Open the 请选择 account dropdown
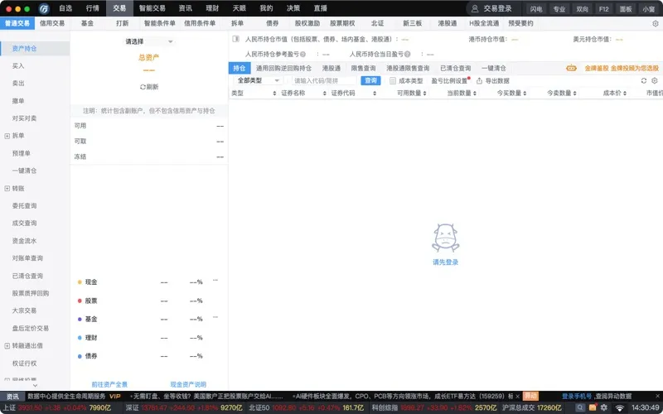Viewport: 663px width, 414px height. click(149, 41)
